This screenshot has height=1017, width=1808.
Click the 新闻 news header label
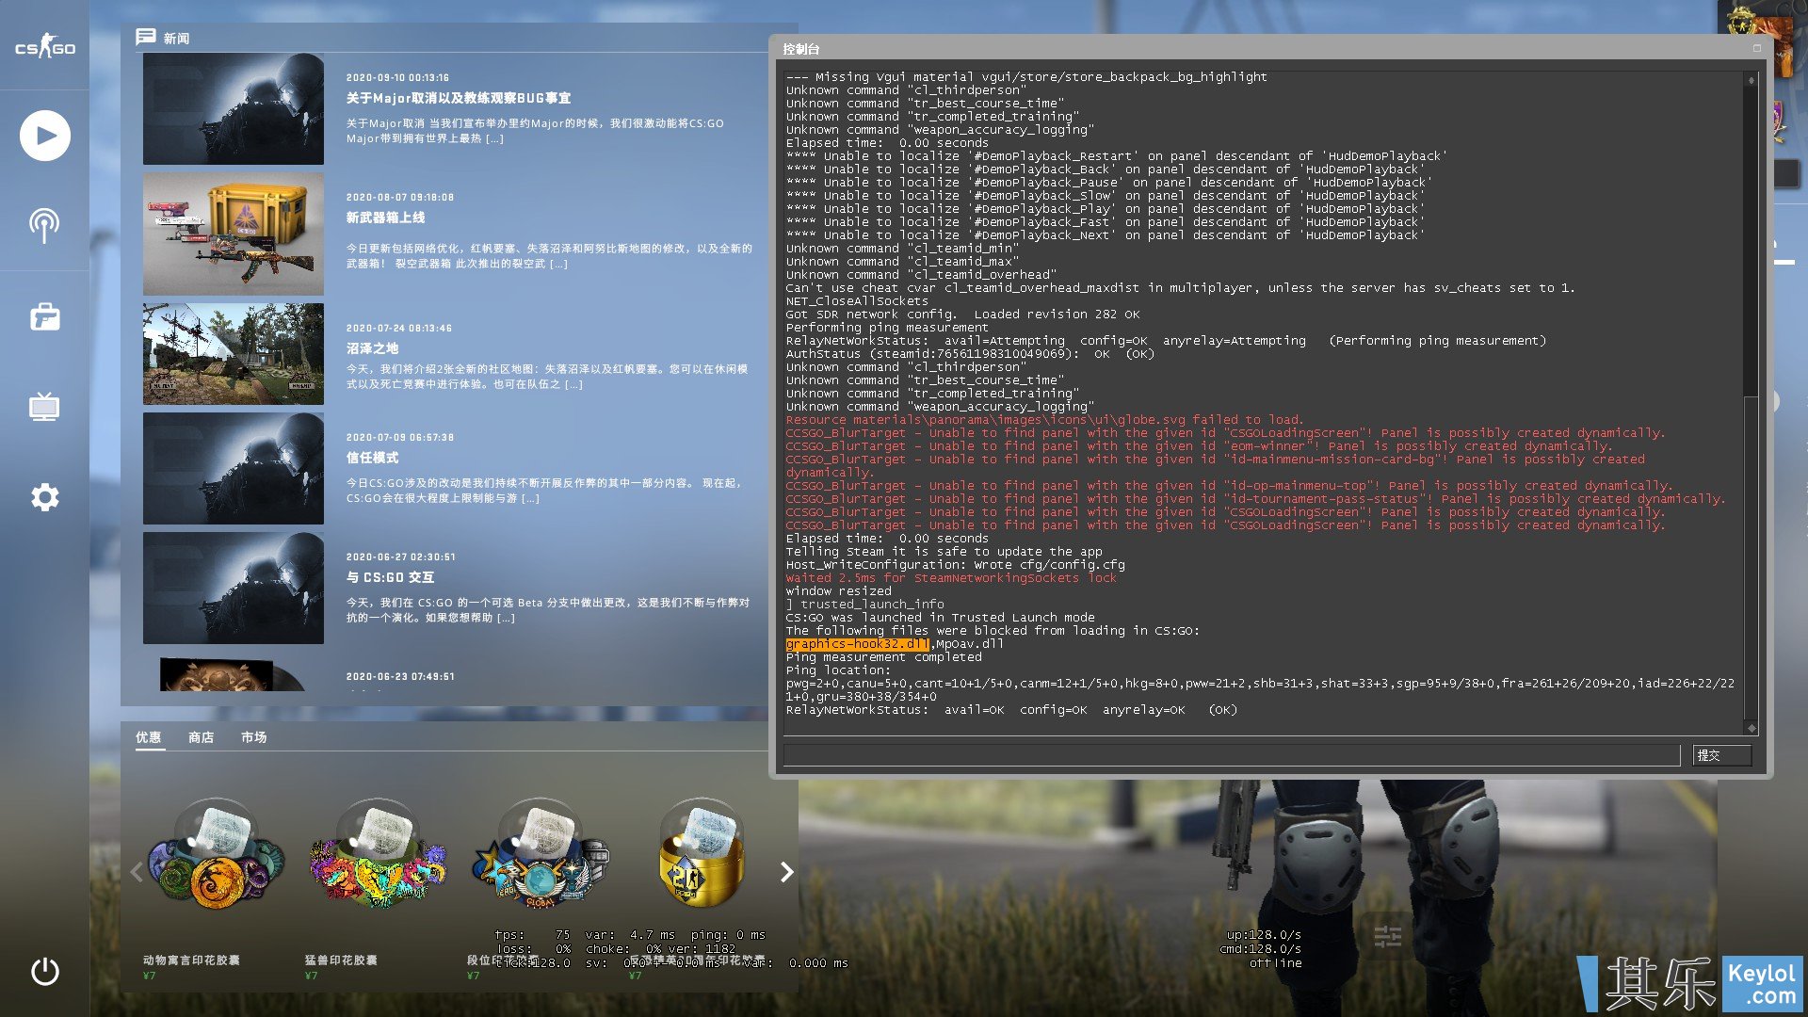[x=176, y=39]
